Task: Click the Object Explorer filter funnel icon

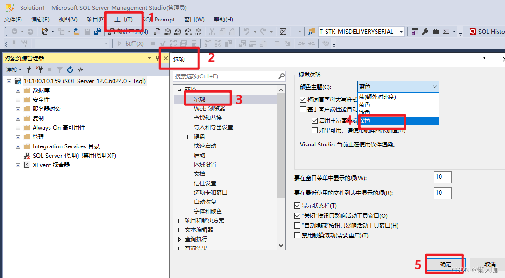Action: [x=60, y=69]
